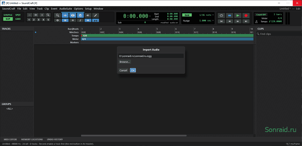The width and height of the screenshot is (302, 146).
Task: Open the File menu
Action: point(19,9)
